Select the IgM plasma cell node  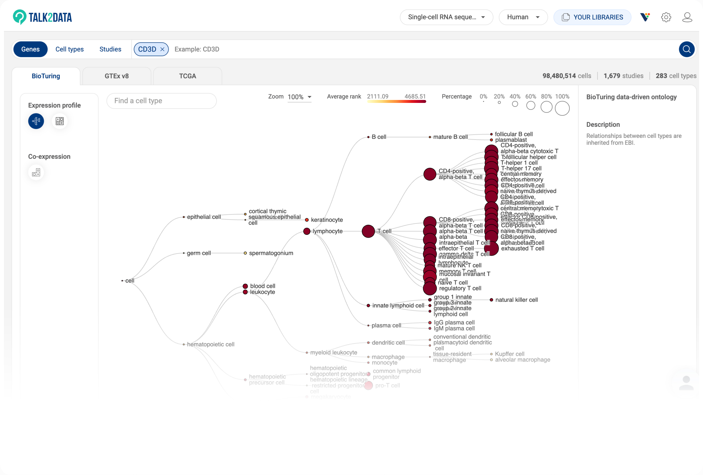click(430, 329)
